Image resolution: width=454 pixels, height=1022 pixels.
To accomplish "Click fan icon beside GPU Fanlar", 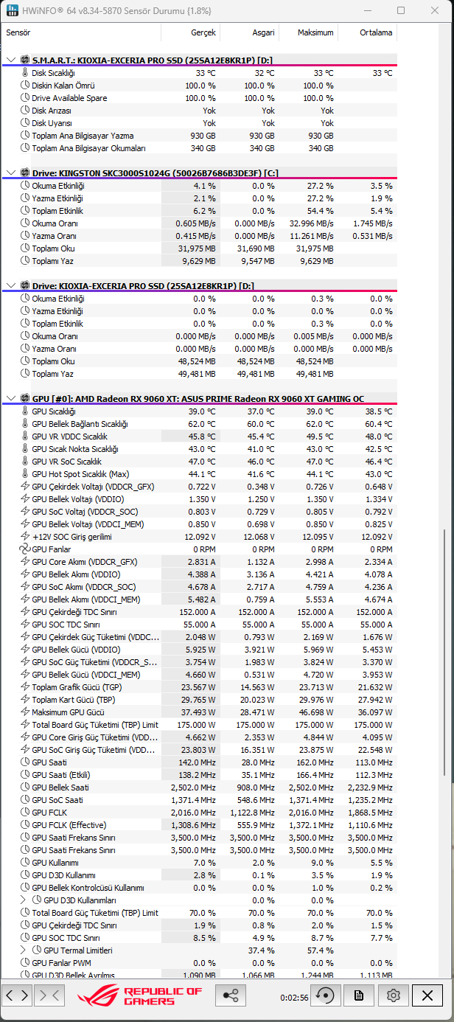I will point(24,549).
